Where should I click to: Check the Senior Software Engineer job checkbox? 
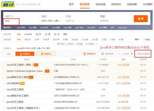[4, 71]
